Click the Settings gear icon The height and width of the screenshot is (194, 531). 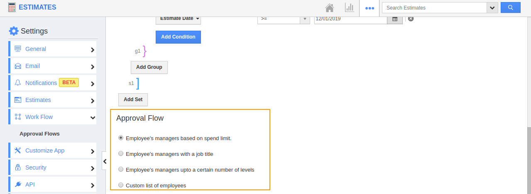point(14,31)
